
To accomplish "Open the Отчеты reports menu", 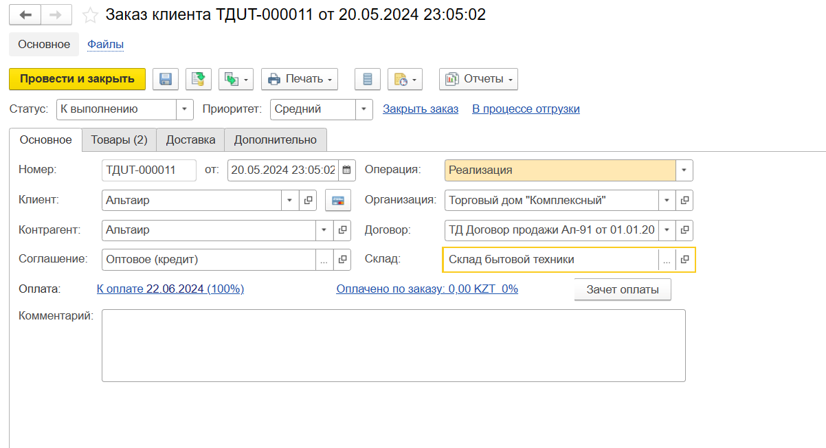I will 478,79.
